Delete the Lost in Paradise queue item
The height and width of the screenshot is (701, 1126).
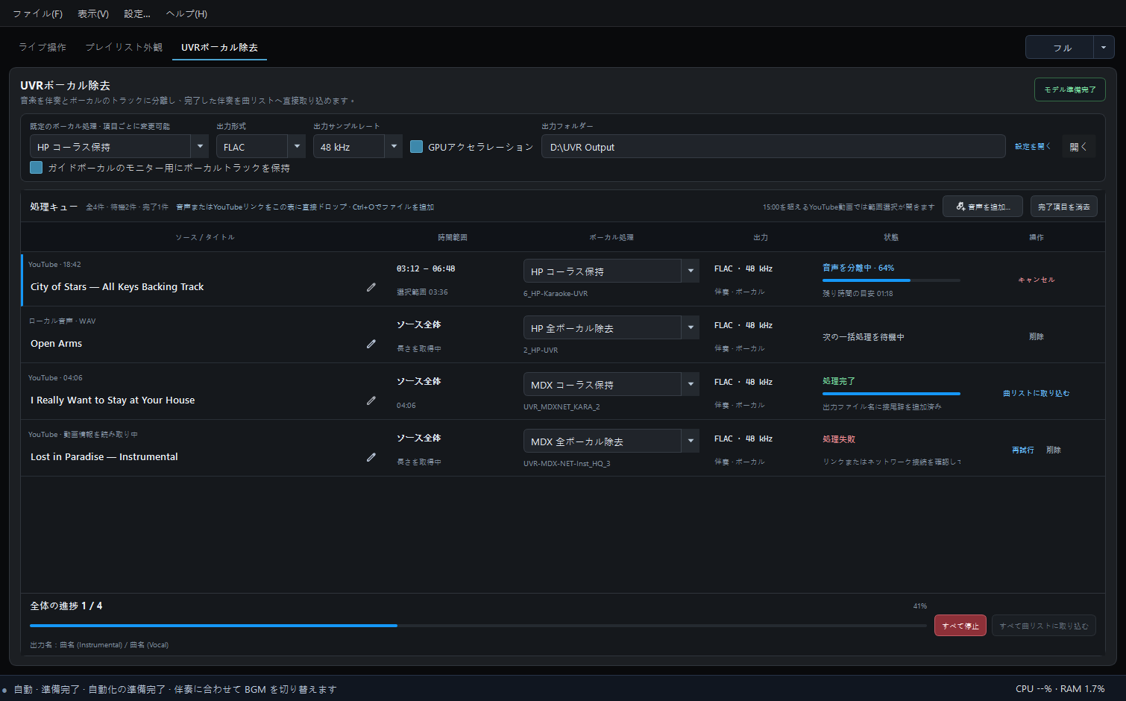[x=1053, y=450]
